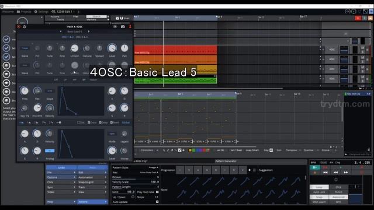Toggle the Analog button in 4OSC
The width and height of the screenshot is (374, 210).
[x=50, y=150]
